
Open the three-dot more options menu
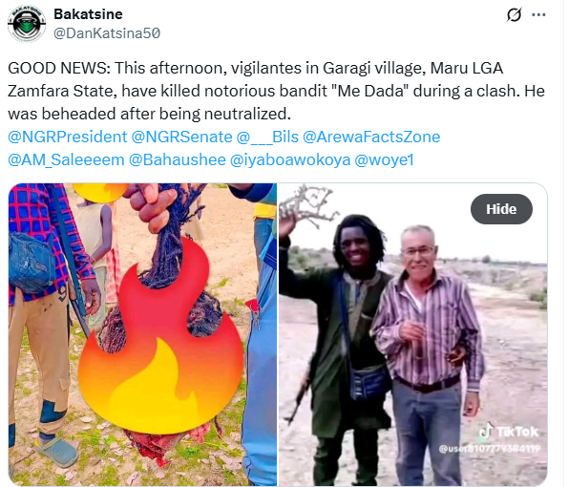click(x=538, y=15)
